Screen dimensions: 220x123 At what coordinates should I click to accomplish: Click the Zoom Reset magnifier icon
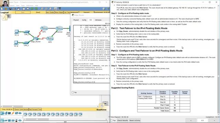click(46, 9)
